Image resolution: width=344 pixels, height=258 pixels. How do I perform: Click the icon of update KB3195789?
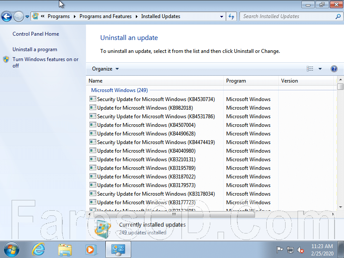pos(93,167)
